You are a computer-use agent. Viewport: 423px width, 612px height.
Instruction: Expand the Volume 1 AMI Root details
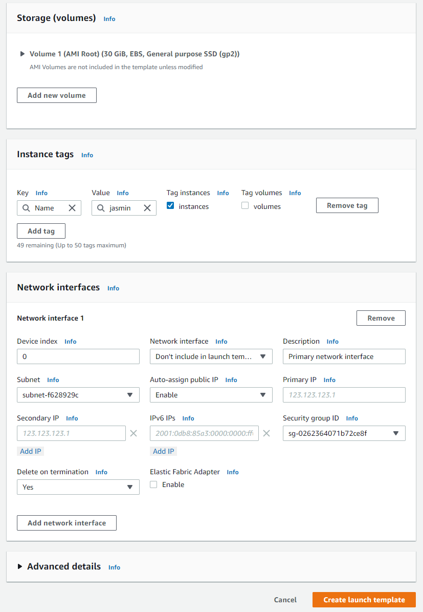(x=23, y=53)
